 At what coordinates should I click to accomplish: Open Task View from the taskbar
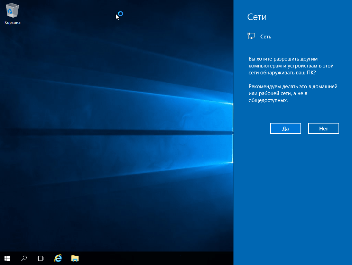pyautogui.click(x=40, y=258)
